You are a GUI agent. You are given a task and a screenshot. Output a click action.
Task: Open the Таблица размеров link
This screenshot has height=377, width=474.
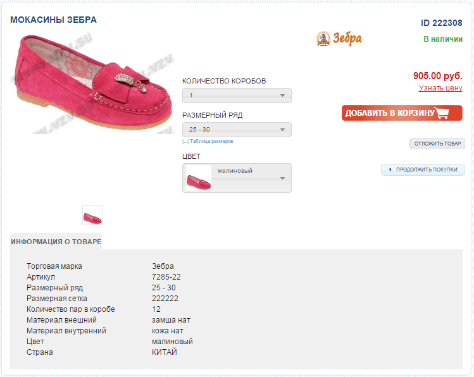click(211, 142)
